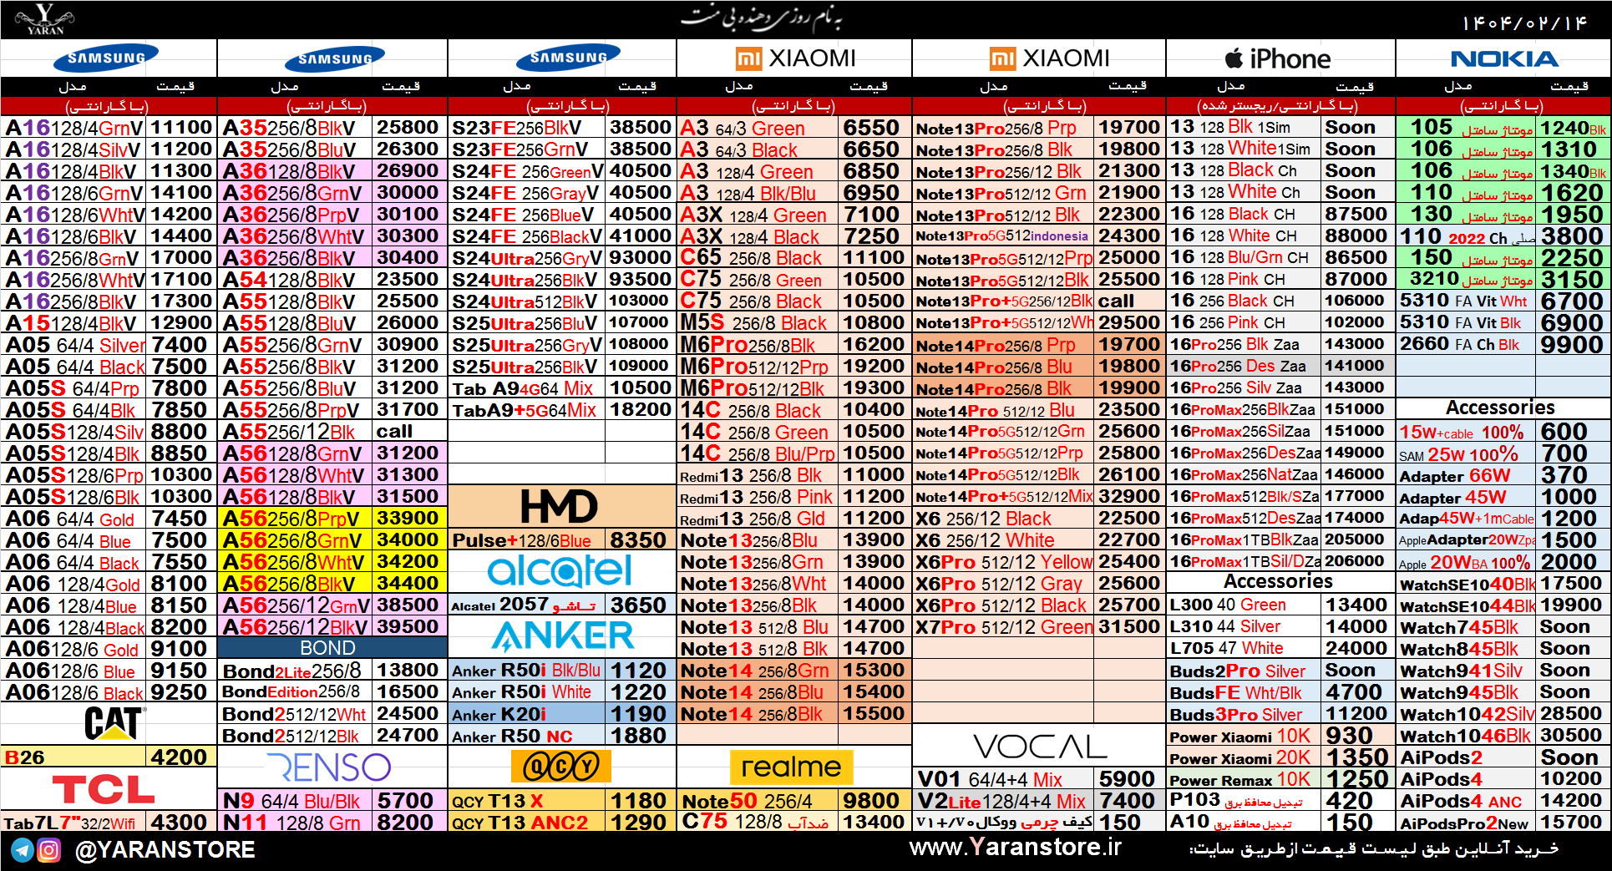Click the third Samsung logo header
The image size is (1612, 871).
pos(568,58)
